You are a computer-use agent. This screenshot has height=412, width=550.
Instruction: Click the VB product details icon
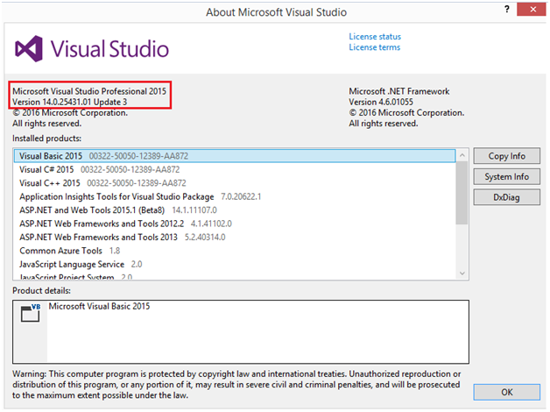[31, 312]
